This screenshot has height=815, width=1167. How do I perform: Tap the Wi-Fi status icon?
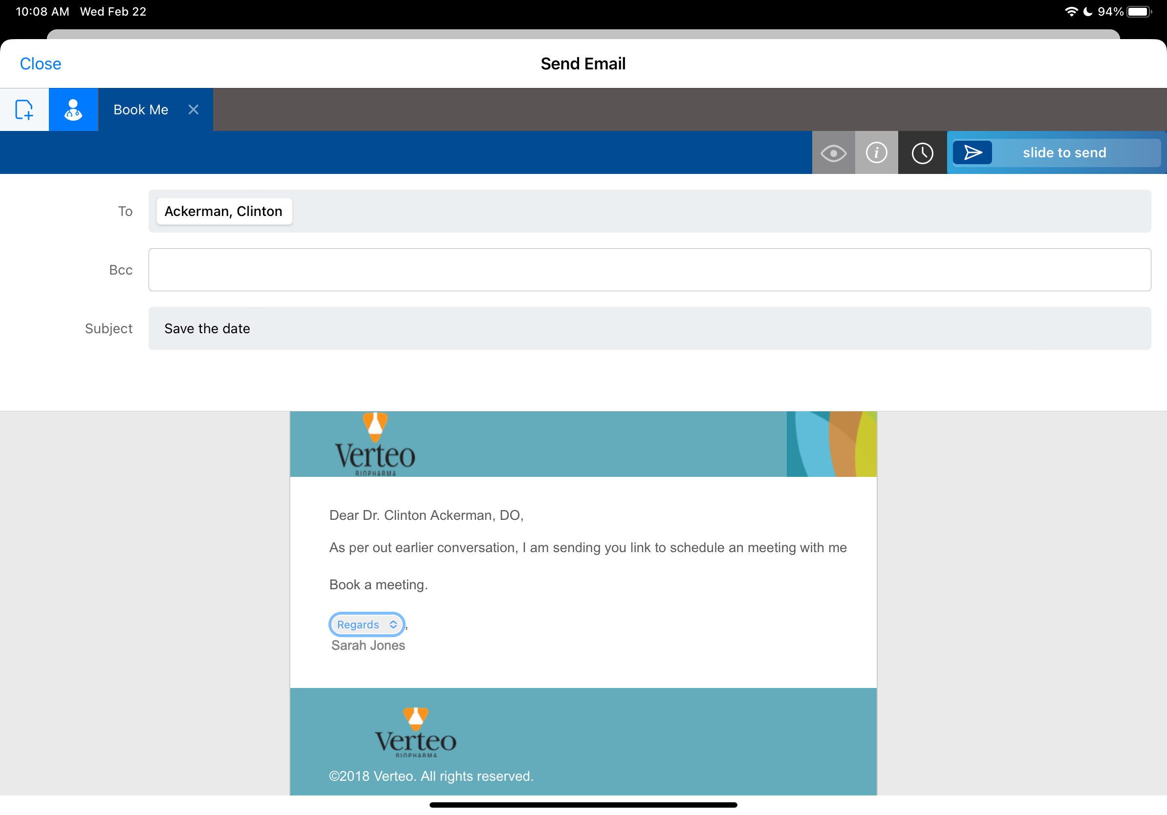pos(1070,12)
